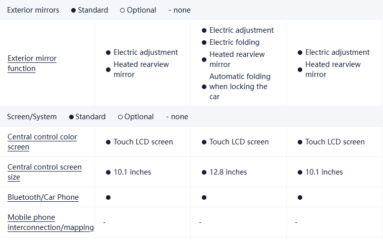
Task: Click the third column Touch LCD screen cell
Action: [335, 142]
